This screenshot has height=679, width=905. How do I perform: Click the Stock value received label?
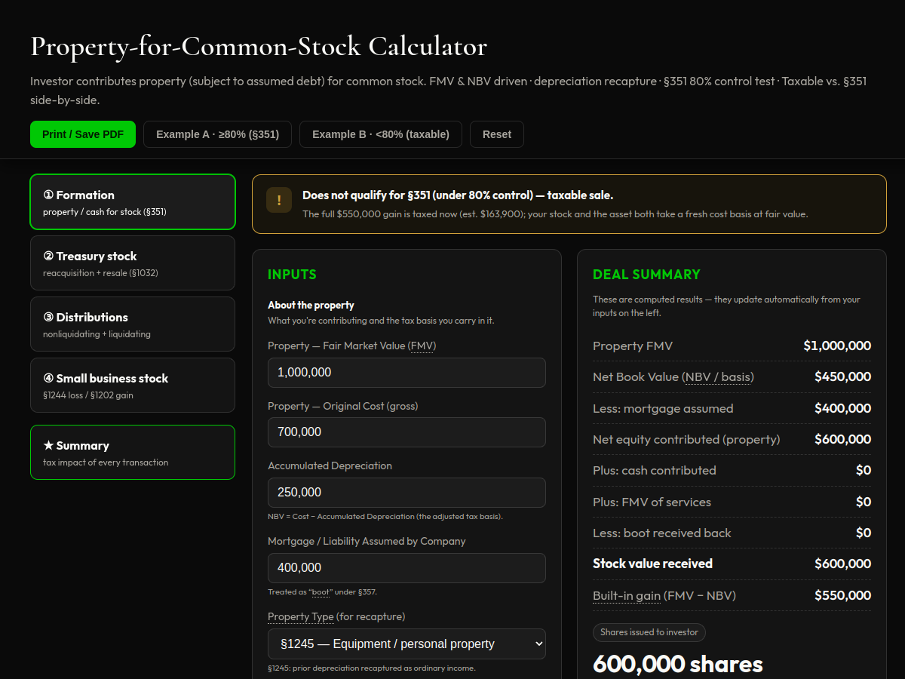point(652,564)
